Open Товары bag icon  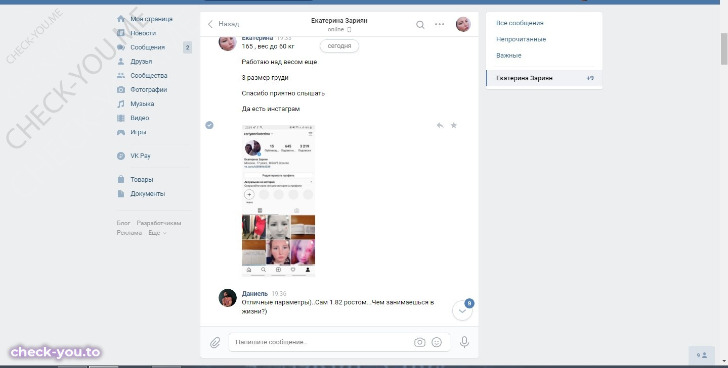121,180
